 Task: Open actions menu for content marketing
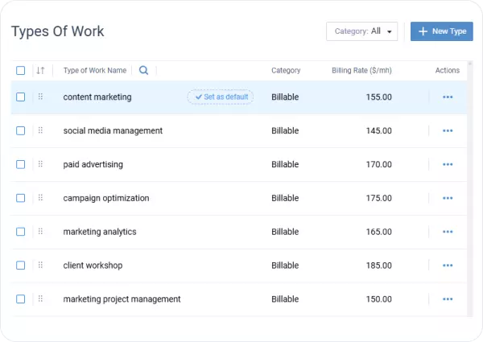point(448,97)
